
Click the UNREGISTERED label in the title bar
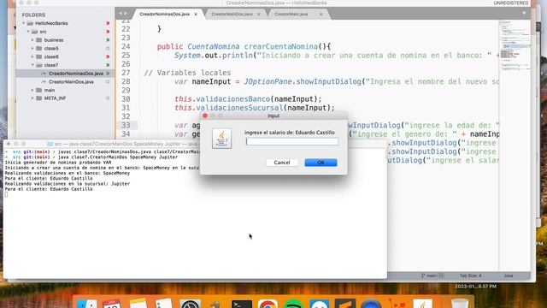pos(511,3)
